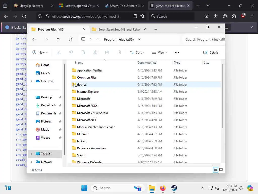Screen dimensions: 258x194
Task: Select the Program Files (x86) Explorer tab
Action: click(x=58, y=29)
